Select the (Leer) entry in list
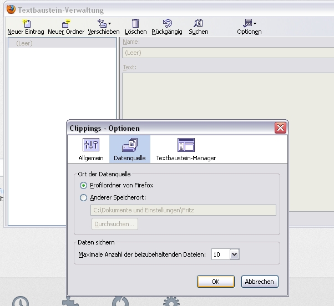The image size is (334, 306). coord(24,43)
